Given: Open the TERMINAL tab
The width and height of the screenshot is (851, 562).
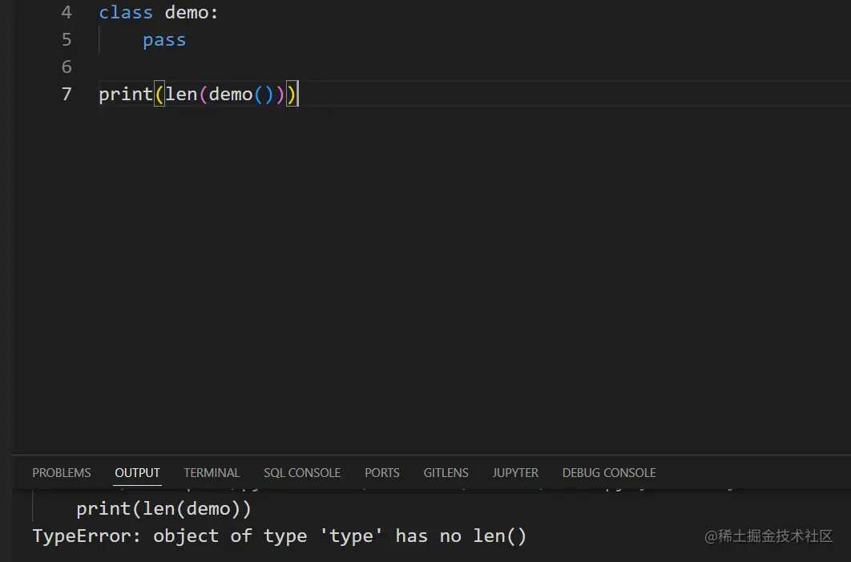Looking at the screenshot, I should pos(212,472).
